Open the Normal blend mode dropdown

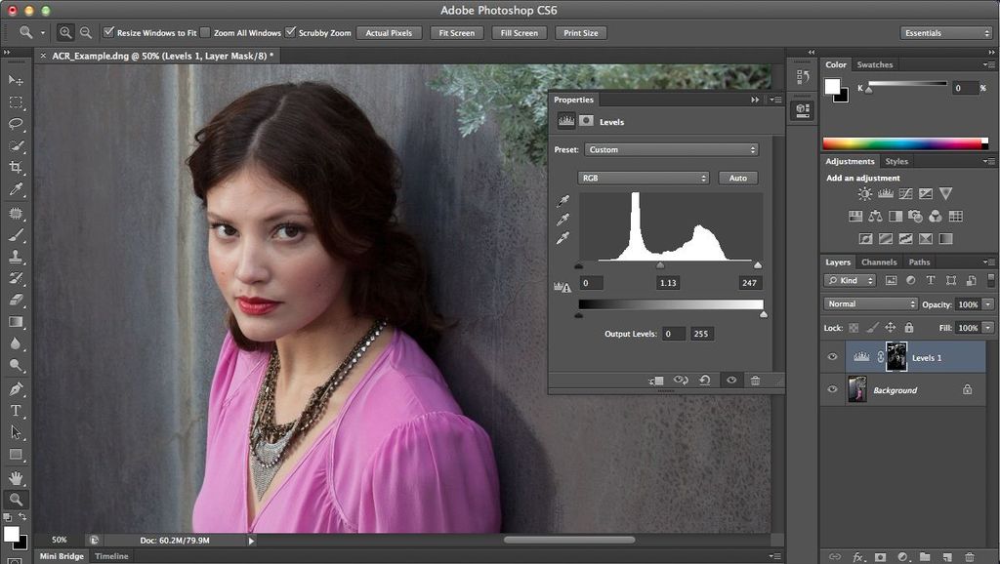coord(870,304)
